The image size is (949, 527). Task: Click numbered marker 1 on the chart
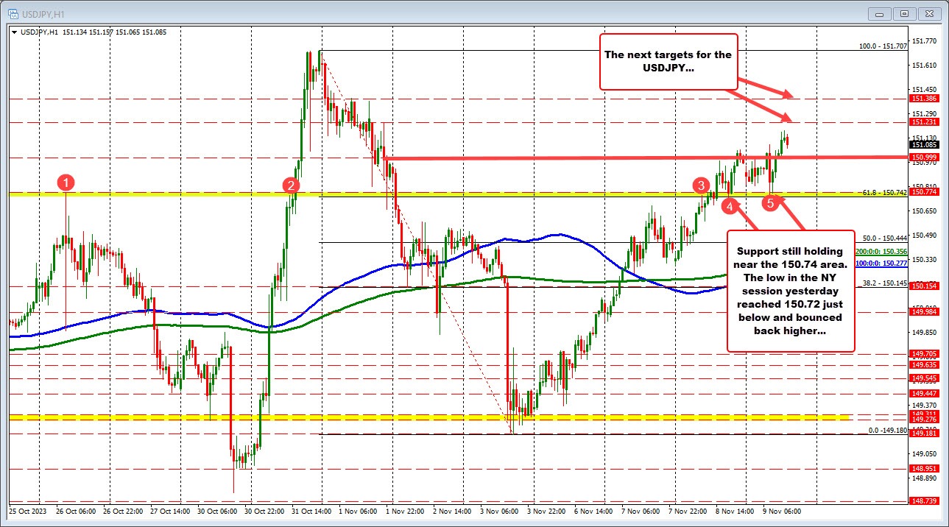[x=66, y=180]
